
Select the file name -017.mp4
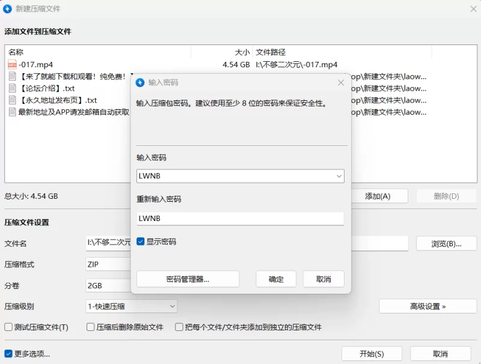35,65
